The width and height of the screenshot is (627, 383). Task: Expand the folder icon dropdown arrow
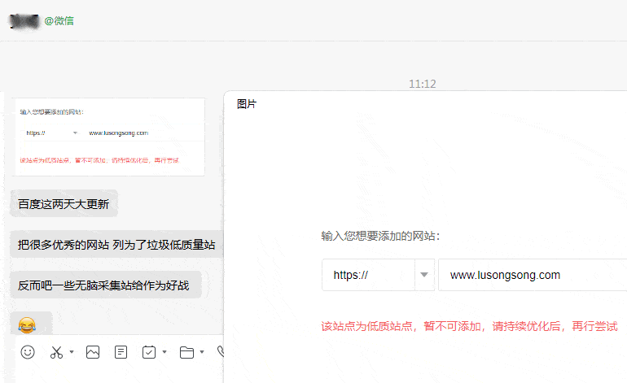pyautogui.click(x=202, y=352)
